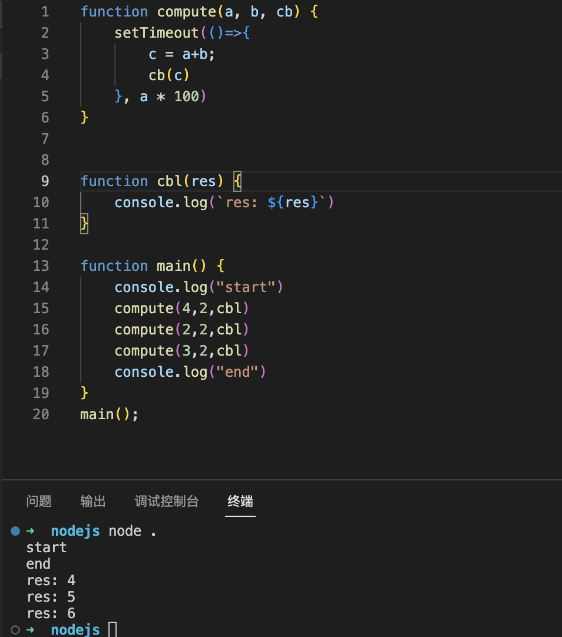The height and width of the screenshot is (637, 562).
Task: Click the cbl function name in its declaration
Action: (169, 181)
